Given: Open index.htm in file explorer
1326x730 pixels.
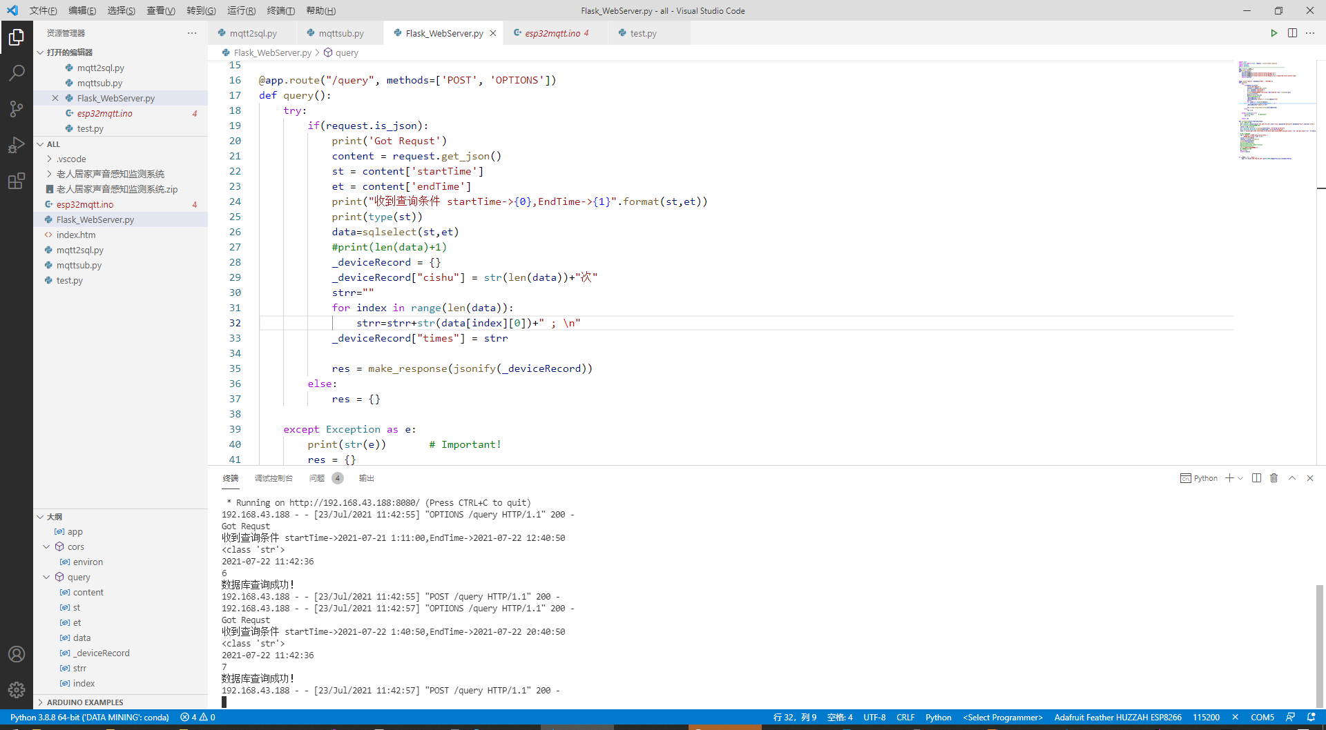Looking at the screenshot, I should click(x=121, y=235).
